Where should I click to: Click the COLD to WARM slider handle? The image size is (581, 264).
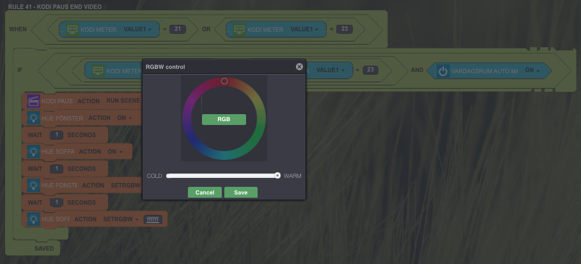pyautogui.click(x=277, y=175)
